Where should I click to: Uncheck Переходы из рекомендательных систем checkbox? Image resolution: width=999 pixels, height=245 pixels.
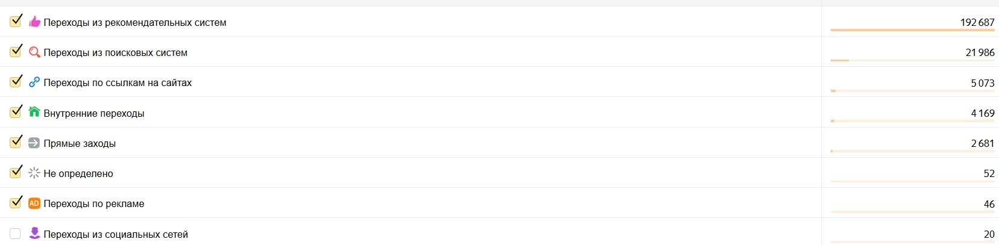tap(16, 22)
